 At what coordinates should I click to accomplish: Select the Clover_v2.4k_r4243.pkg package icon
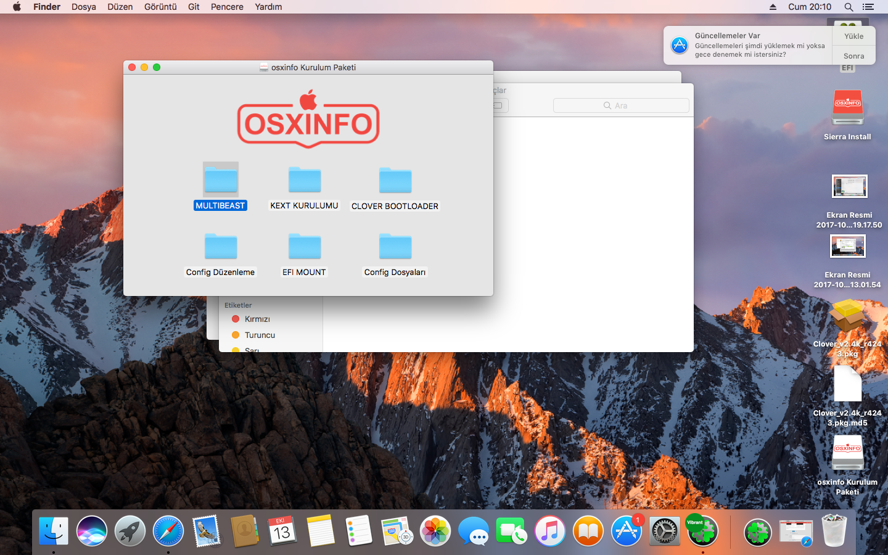tap(847, 317)
